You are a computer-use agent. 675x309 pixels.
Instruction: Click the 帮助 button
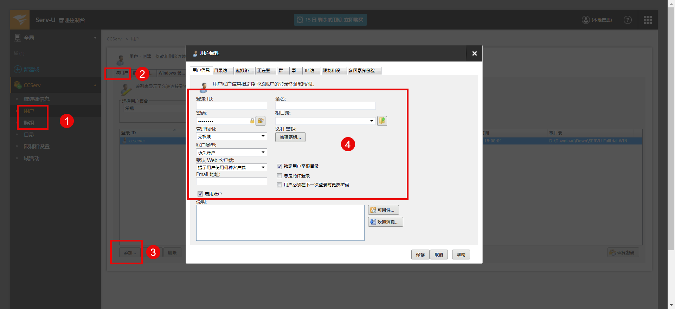tap(461, 255)
